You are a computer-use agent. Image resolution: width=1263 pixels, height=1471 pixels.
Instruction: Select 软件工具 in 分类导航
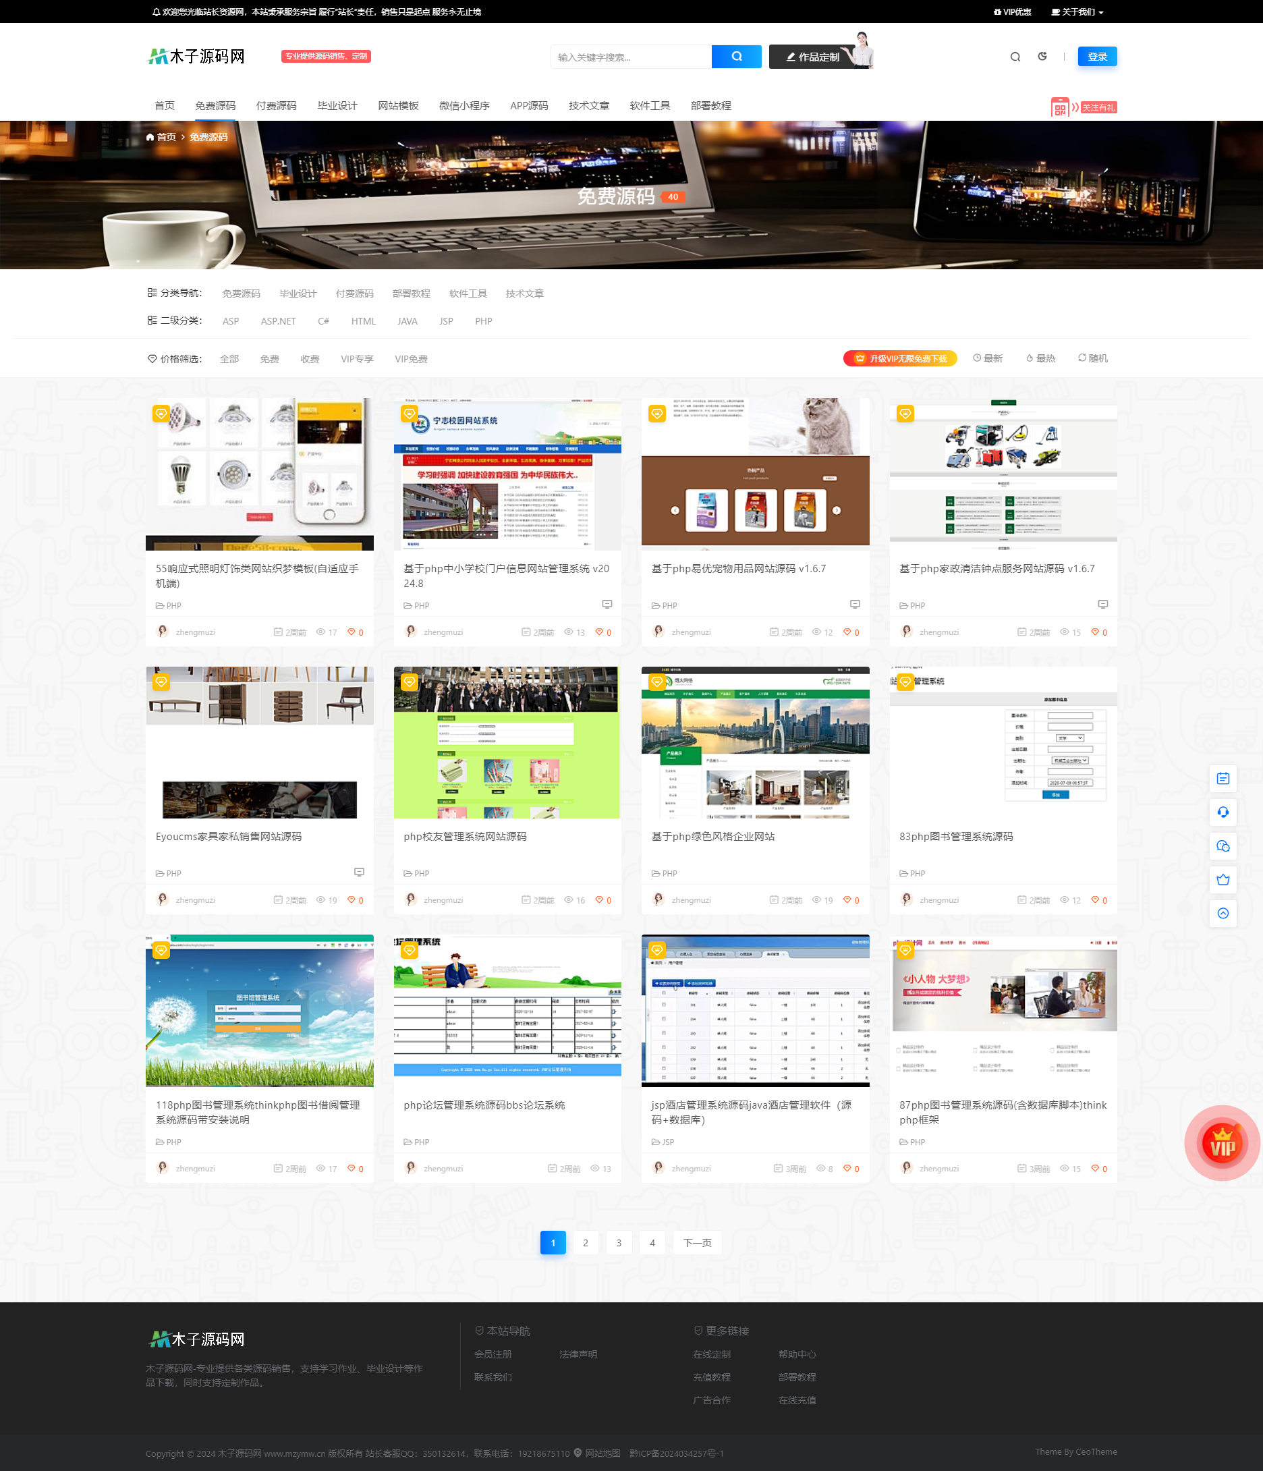[468, 294]
